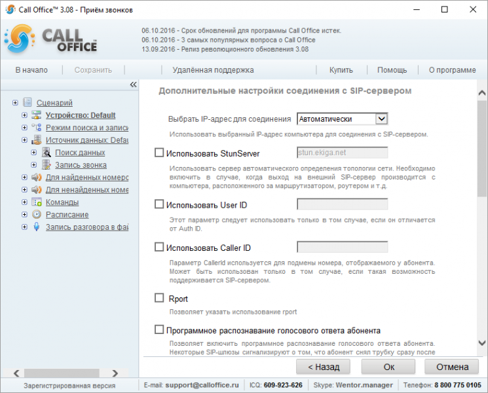
Task: Open the Купить menu item
Action: [341, 70]
